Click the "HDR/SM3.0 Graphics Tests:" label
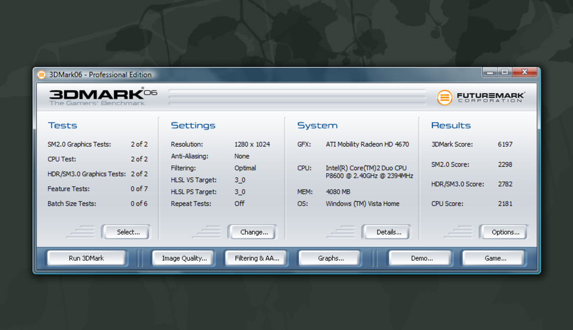 pos(86,175)
